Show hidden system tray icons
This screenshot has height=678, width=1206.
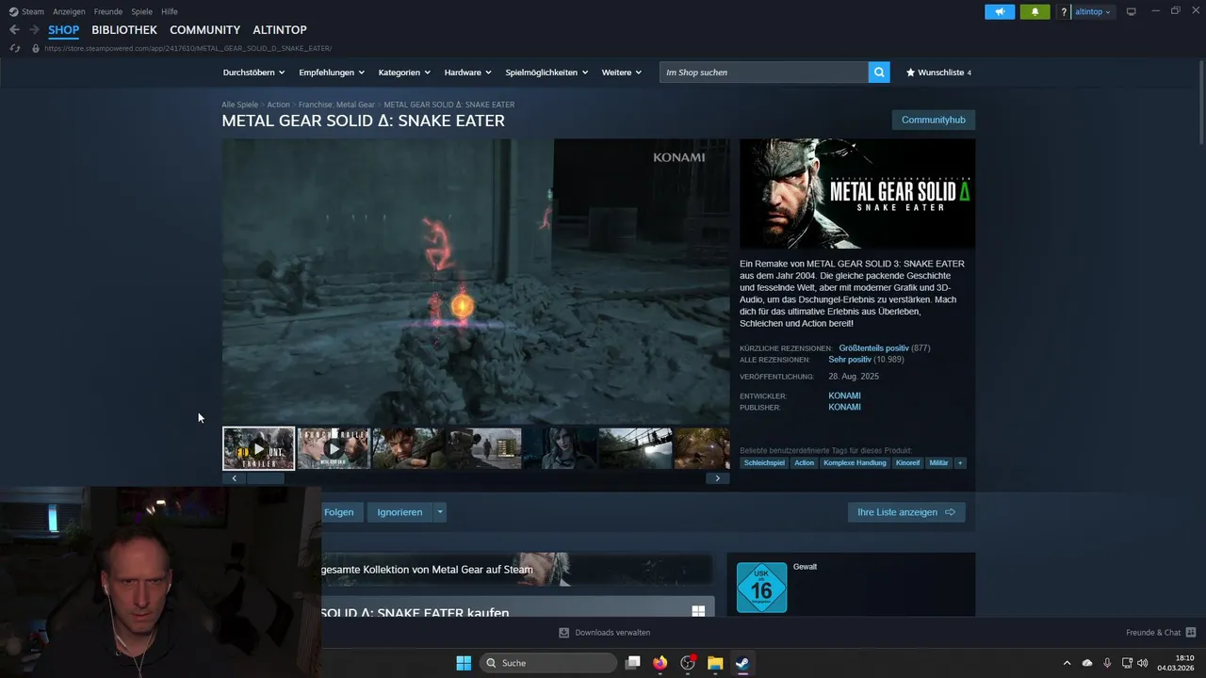[x=1067, y=663]
